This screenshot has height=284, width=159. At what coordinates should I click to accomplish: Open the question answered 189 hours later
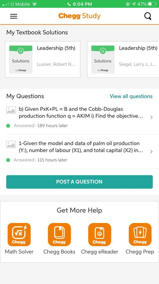79,117
